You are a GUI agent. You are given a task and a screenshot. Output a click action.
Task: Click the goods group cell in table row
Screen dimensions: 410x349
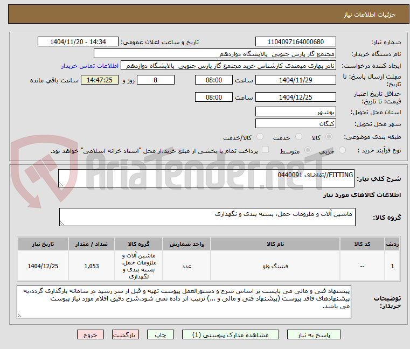pyautogui.click(x=138, y=266)
